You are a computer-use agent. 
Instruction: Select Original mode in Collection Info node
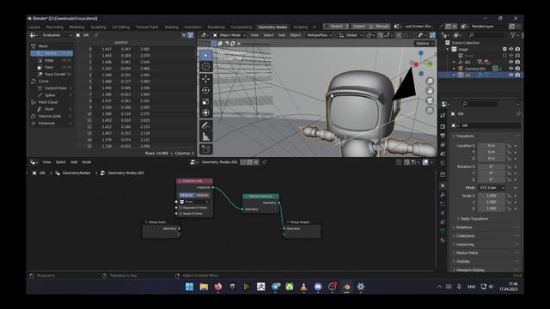(186, 195)
